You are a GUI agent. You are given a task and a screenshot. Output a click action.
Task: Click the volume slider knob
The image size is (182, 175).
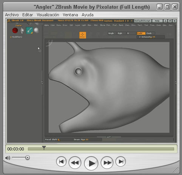point(28,158)
